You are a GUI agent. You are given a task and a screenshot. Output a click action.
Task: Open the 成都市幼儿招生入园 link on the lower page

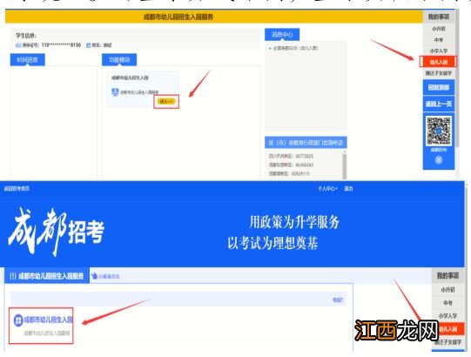48,320
